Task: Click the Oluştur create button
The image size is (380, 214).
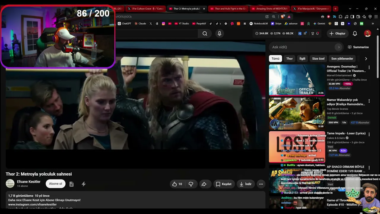Action: point(338,34)
